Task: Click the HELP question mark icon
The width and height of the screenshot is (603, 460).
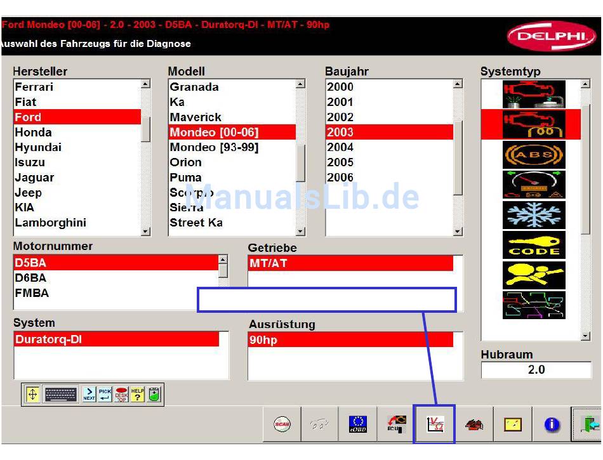Action: (137, 394)
